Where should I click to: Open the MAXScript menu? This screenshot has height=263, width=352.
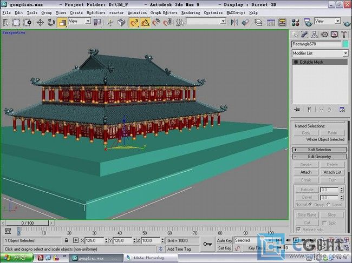tap(236, 13)
